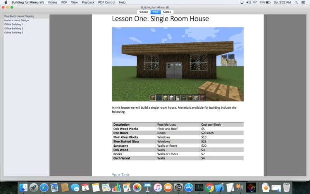
Task: Switch to the Videos tab
Action: click(143, 12)
